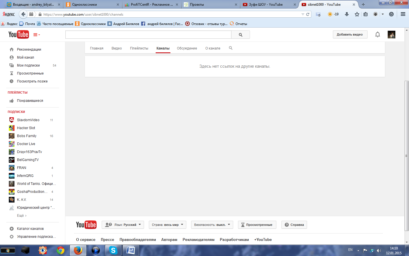Open the Firefox bookmarks list icon
Image resolution: width=409 pixels, height=256 pixels.
tap(366, 14)
